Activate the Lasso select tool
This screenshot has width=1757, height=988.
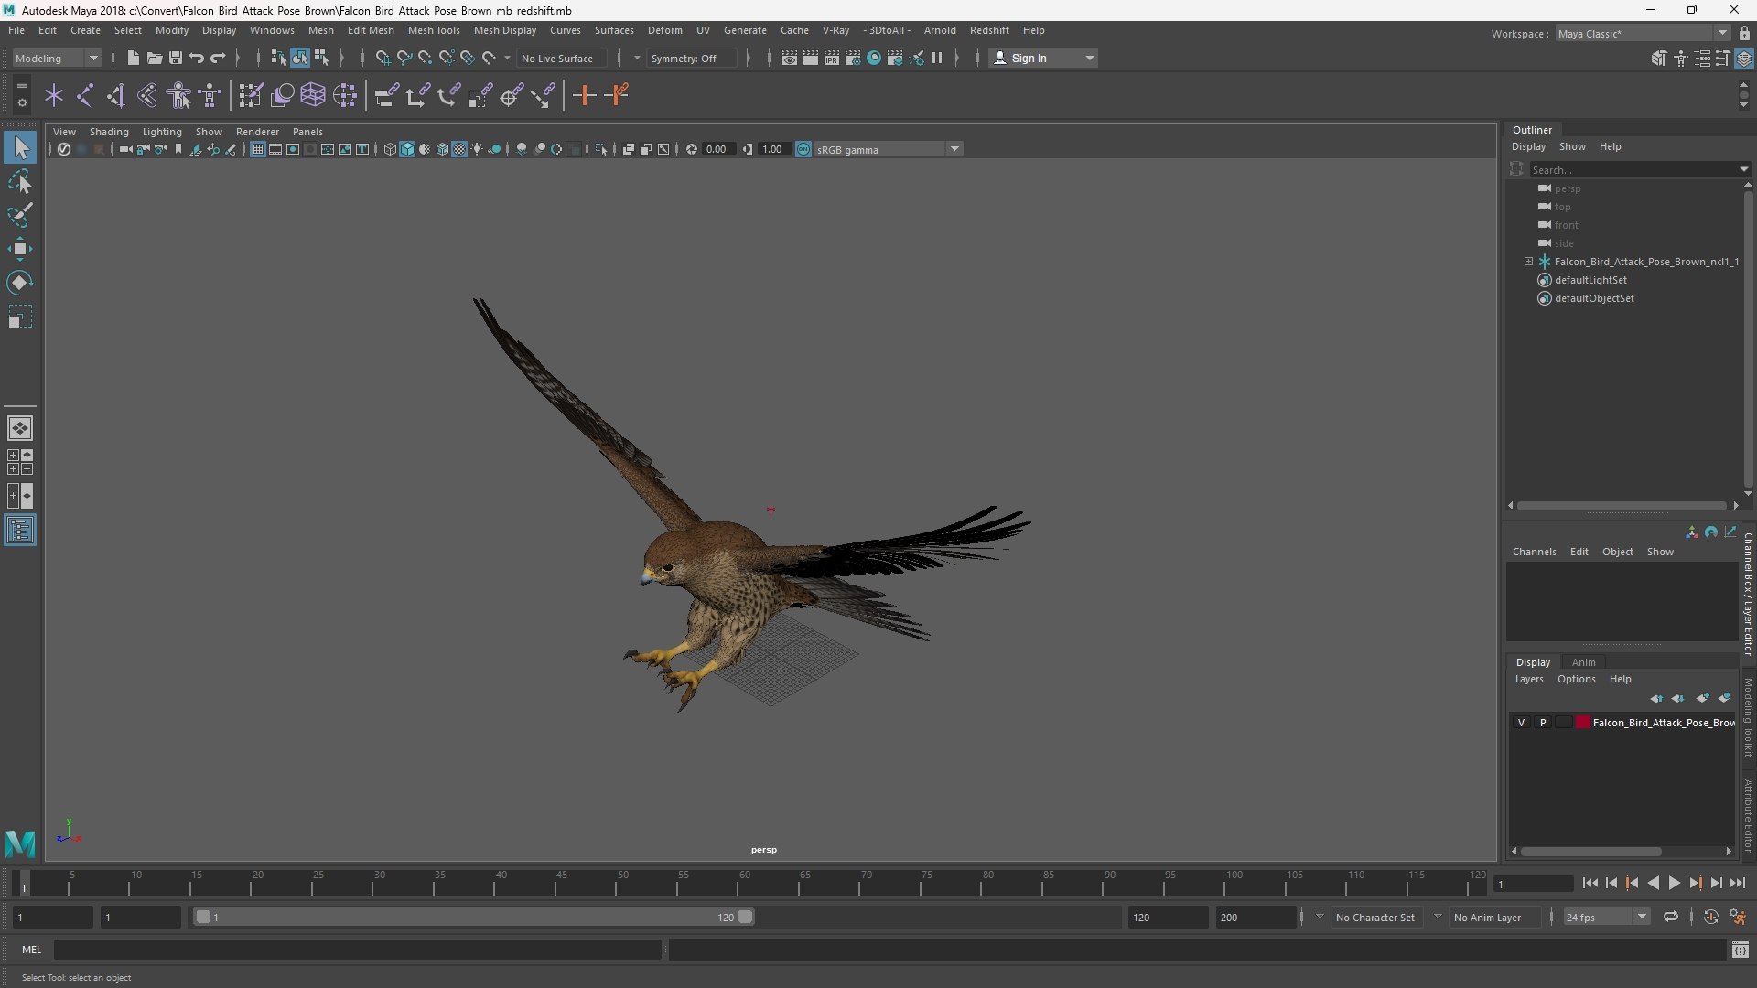click(x=20, y=181)
